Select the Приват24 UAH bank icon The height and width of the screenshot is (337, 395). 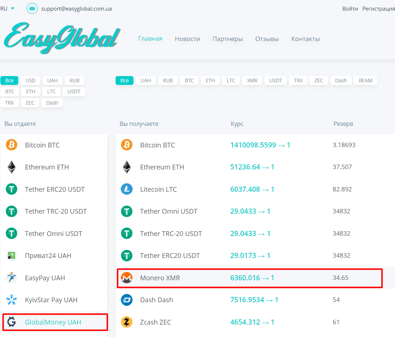tap(11, 255)
